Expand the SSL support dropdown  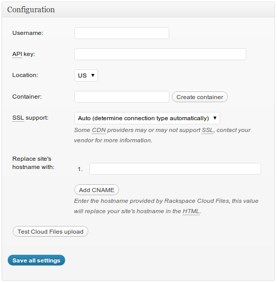coord(147,118)
